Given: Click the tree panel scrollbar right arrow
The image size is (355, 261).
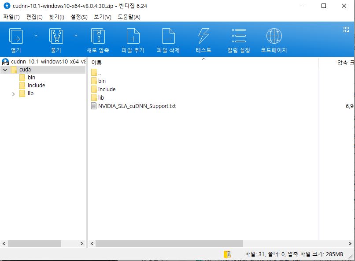Looking at the screenshot, I should (x=82, y=243).
